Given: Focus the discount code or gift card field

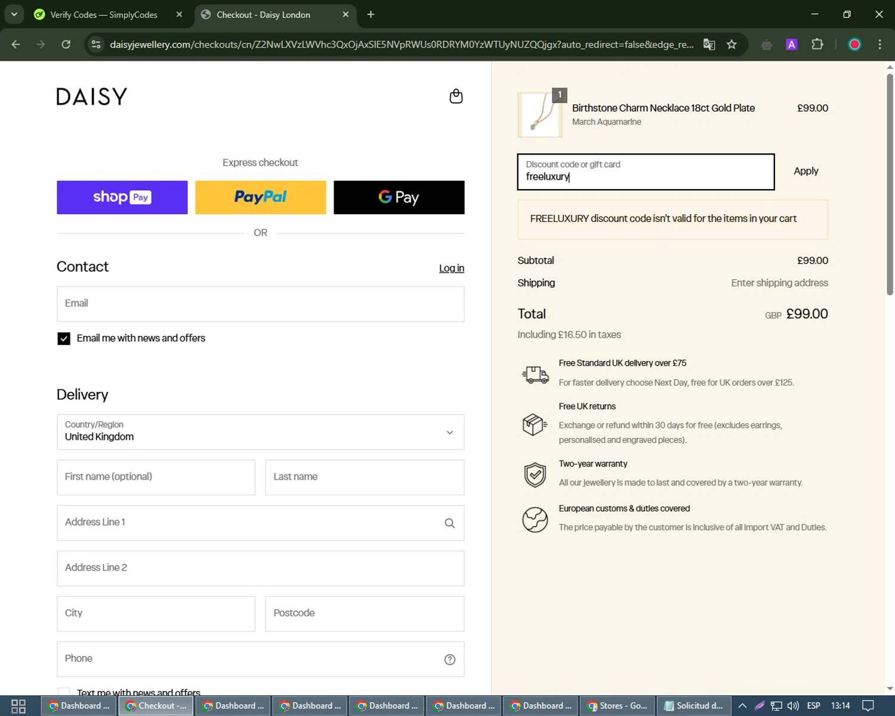Looking at the screenshot, I should (646, 172).
